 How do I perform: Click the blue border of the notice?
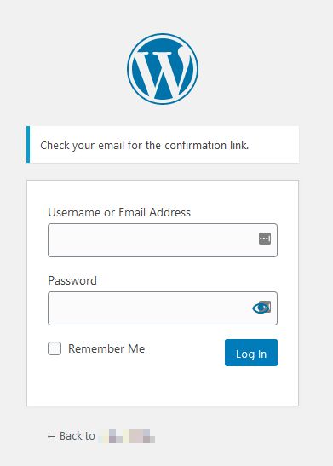28,145
